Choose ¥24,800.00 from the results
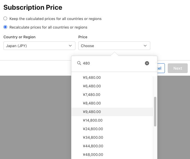 pyautogui.click(x=93, y=129)
